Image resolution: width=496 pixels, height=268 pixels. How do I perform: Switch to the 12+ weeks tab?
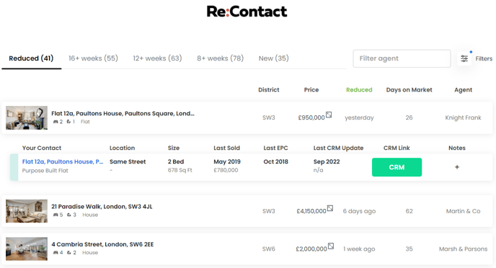[x=157, y=58]
